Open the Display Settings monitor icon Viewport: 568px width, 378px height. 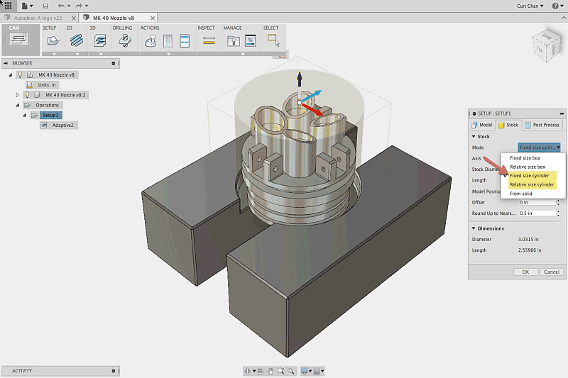[x=305, y=371]
